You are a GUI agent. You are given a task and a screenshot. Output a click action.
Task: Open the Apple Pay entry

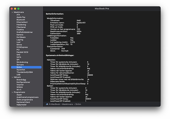[21, 17]
